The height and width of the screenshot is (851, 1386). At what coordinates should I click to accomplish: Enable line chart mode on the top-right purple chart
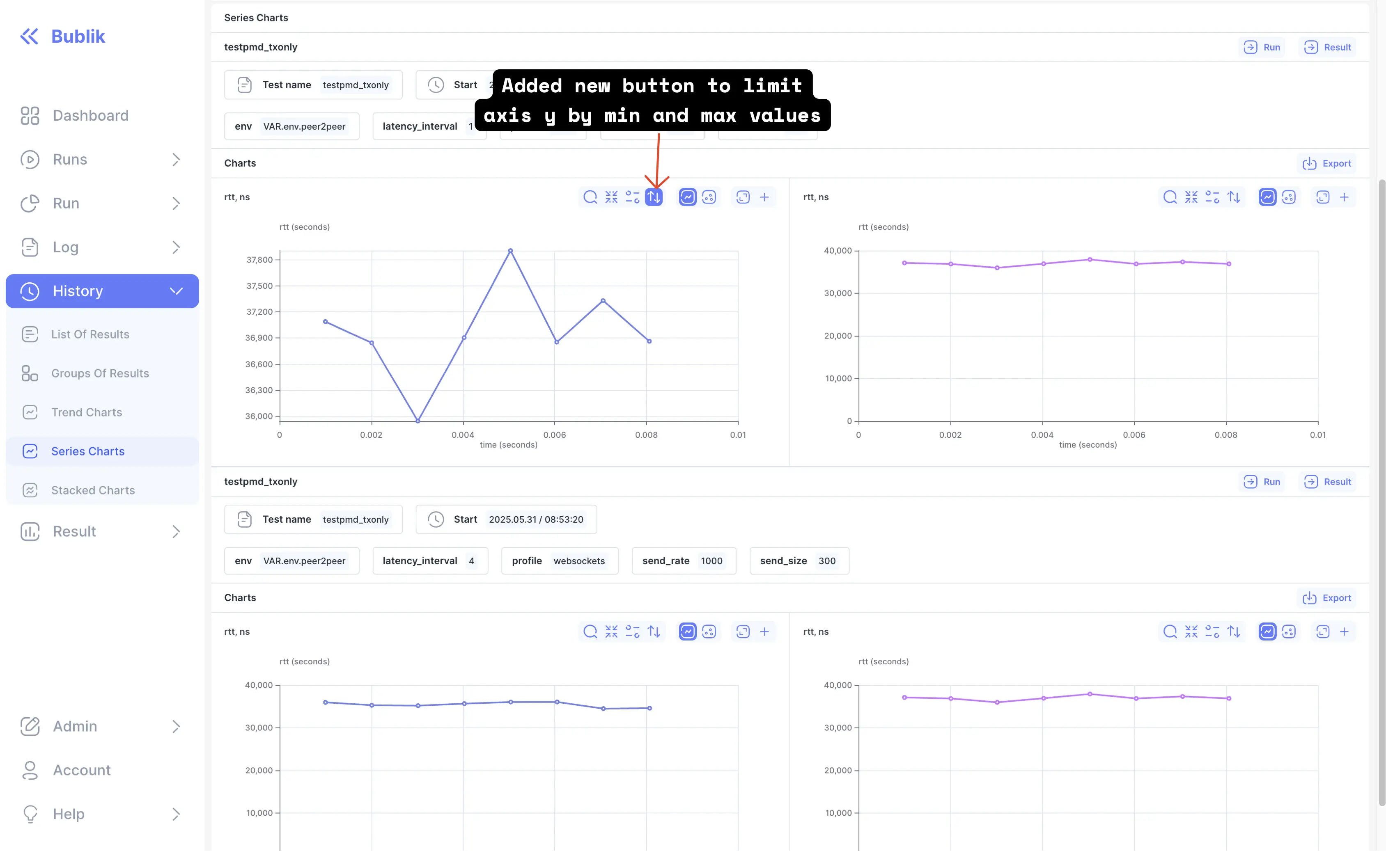(1267, 197)
